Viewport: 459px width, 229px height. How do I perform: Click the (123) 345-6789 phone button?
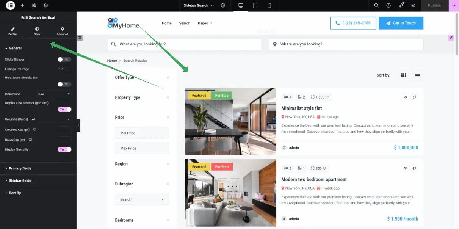click(x=353, y=23)
